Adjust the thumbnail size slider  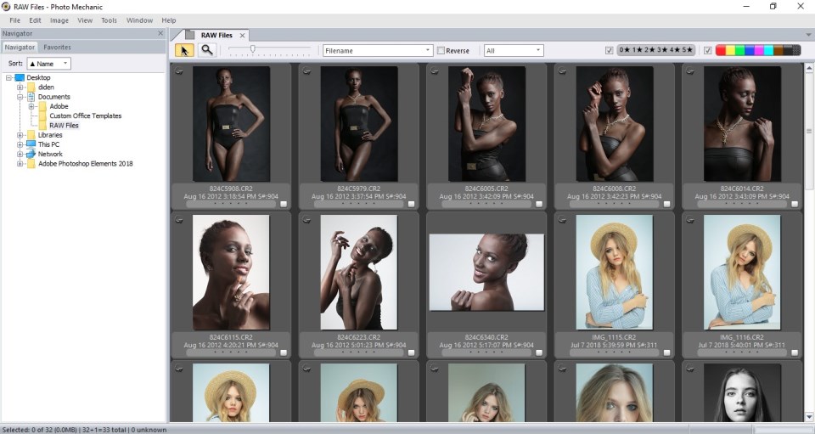(253, 49)
